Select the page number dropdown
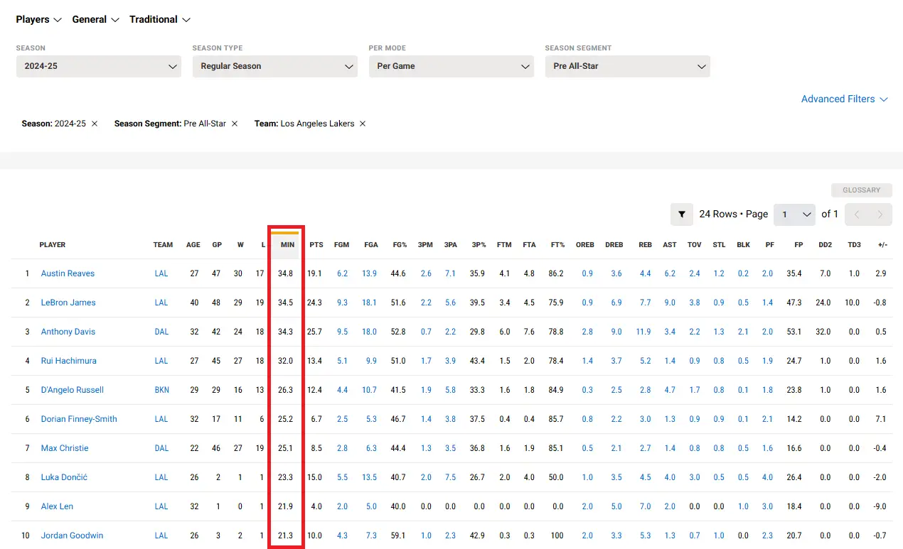 794,214
